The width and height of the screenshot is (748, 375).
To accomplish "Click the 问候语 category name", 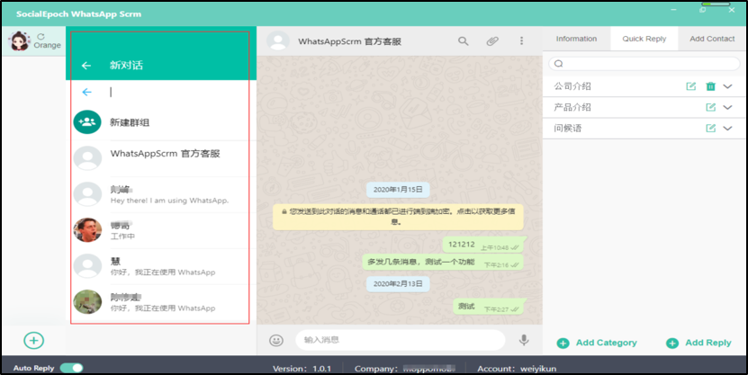I will [568, 129].
